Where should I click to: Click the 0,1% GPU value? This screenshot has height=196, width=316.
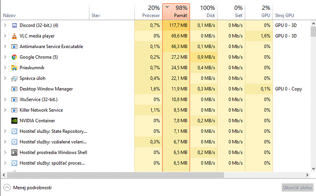point(265,89)
